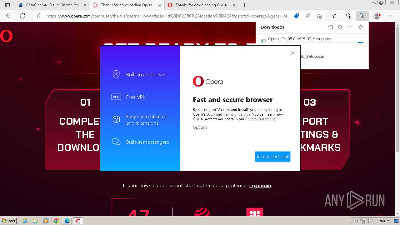Screen dimensions: 400x225
Task: Click the try again download link
Action: pyautogui.click(x=260, y=186)
